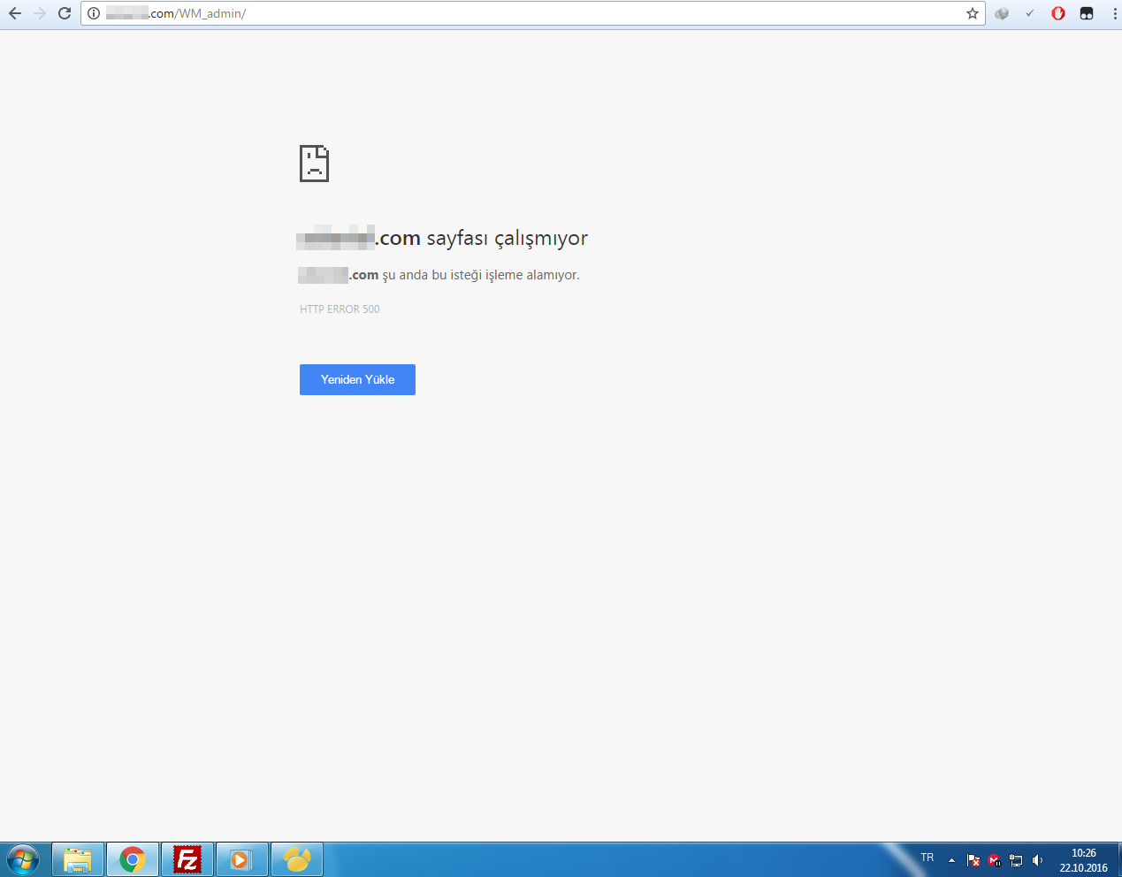Bookmark this page with the star icon

(973, 13)
